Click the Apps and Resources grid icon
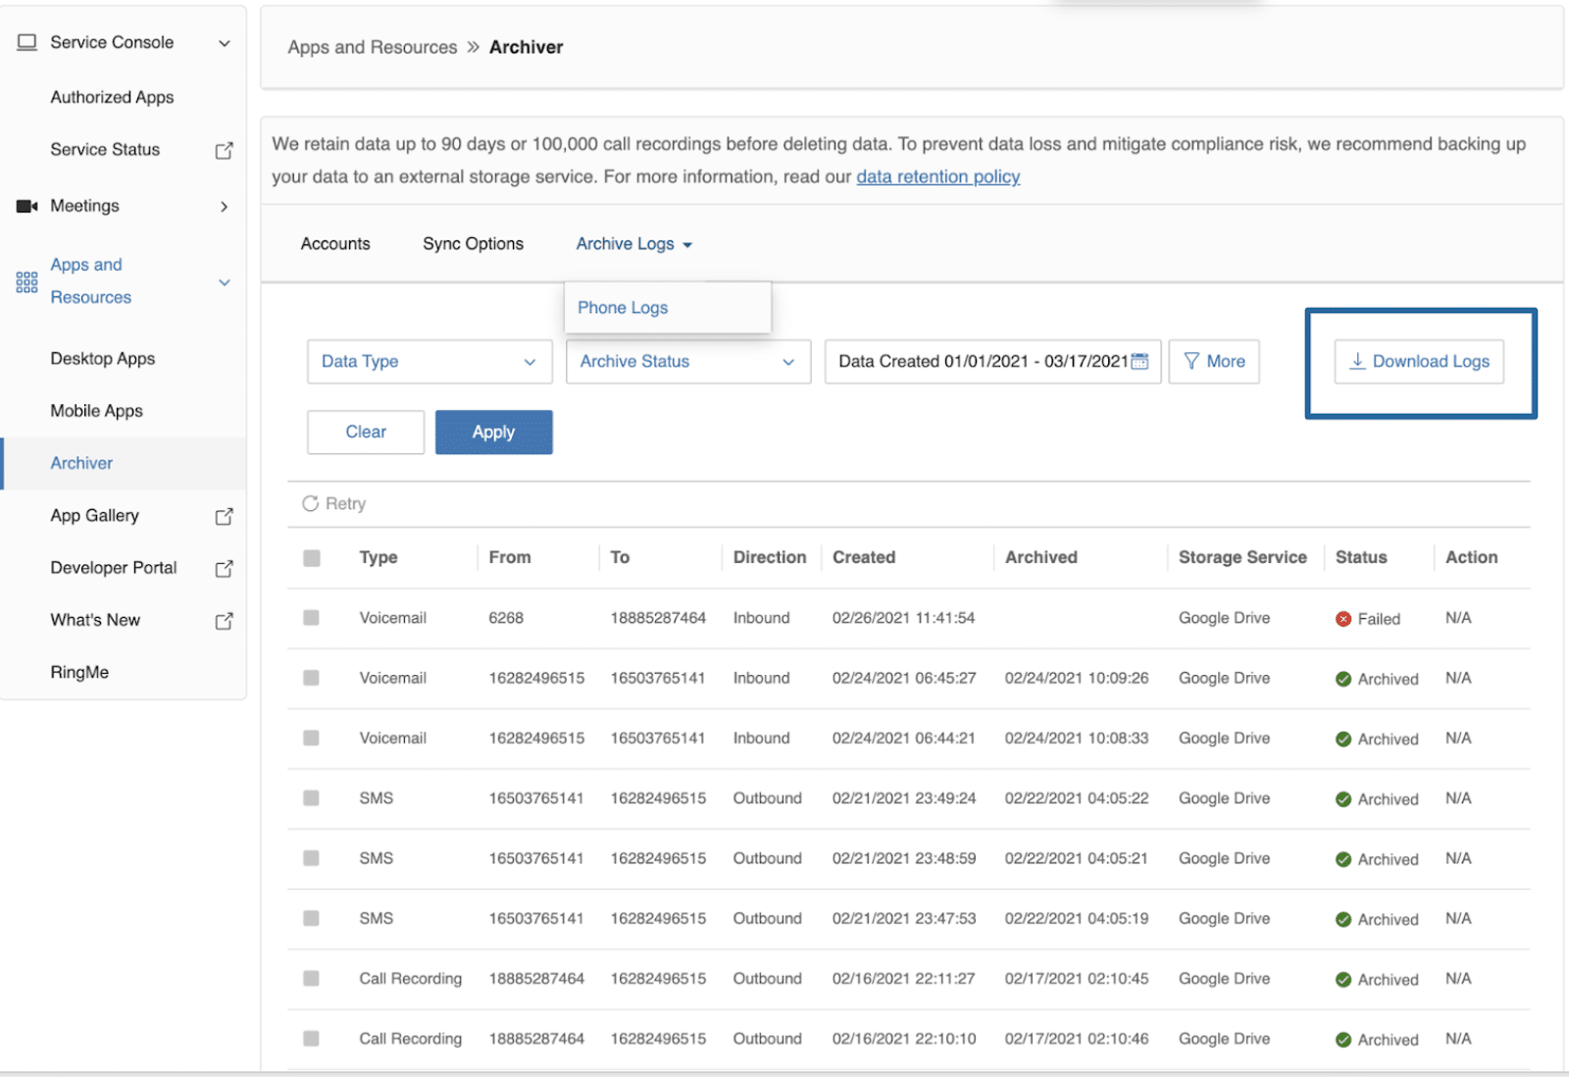This screenshot has height=1077, width=1569. click(26, 282)
